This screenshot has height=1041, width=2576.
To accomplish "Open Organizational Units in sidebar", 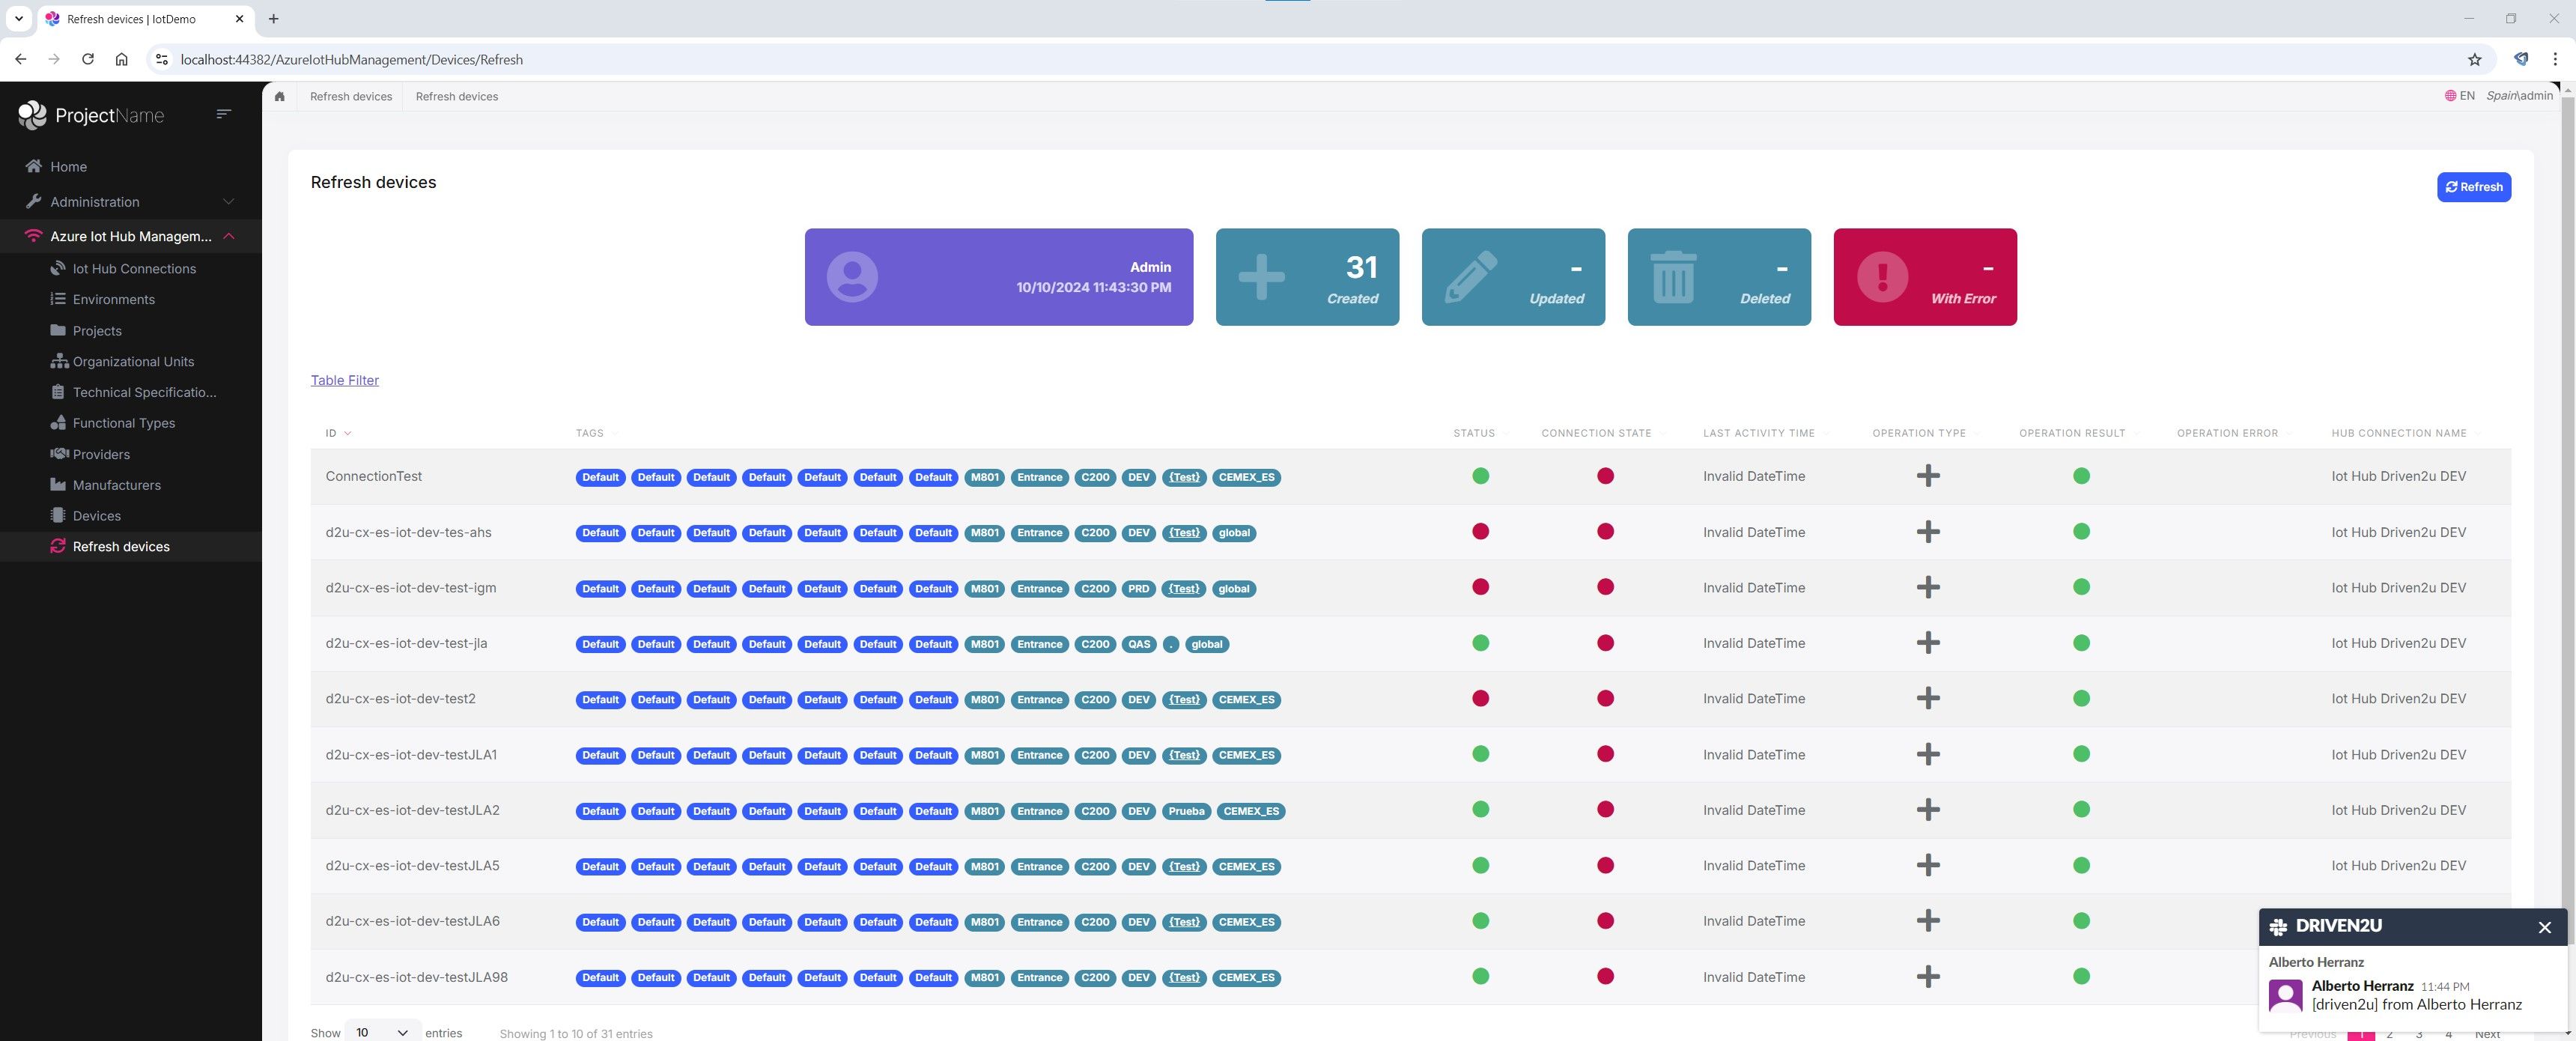I will (x=133, y=362).
